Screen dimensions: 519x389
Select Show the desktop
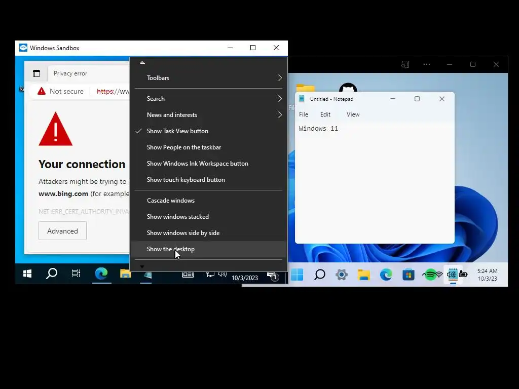208,249
